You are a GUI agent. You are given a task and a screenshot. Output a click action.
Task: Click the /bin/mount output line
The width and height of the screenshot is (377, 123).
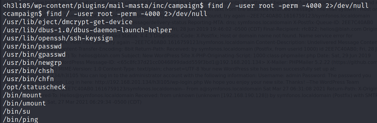(23, 95)
